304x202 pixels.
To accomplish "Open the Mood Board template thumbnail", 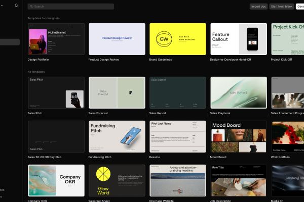I will point(239,136).
